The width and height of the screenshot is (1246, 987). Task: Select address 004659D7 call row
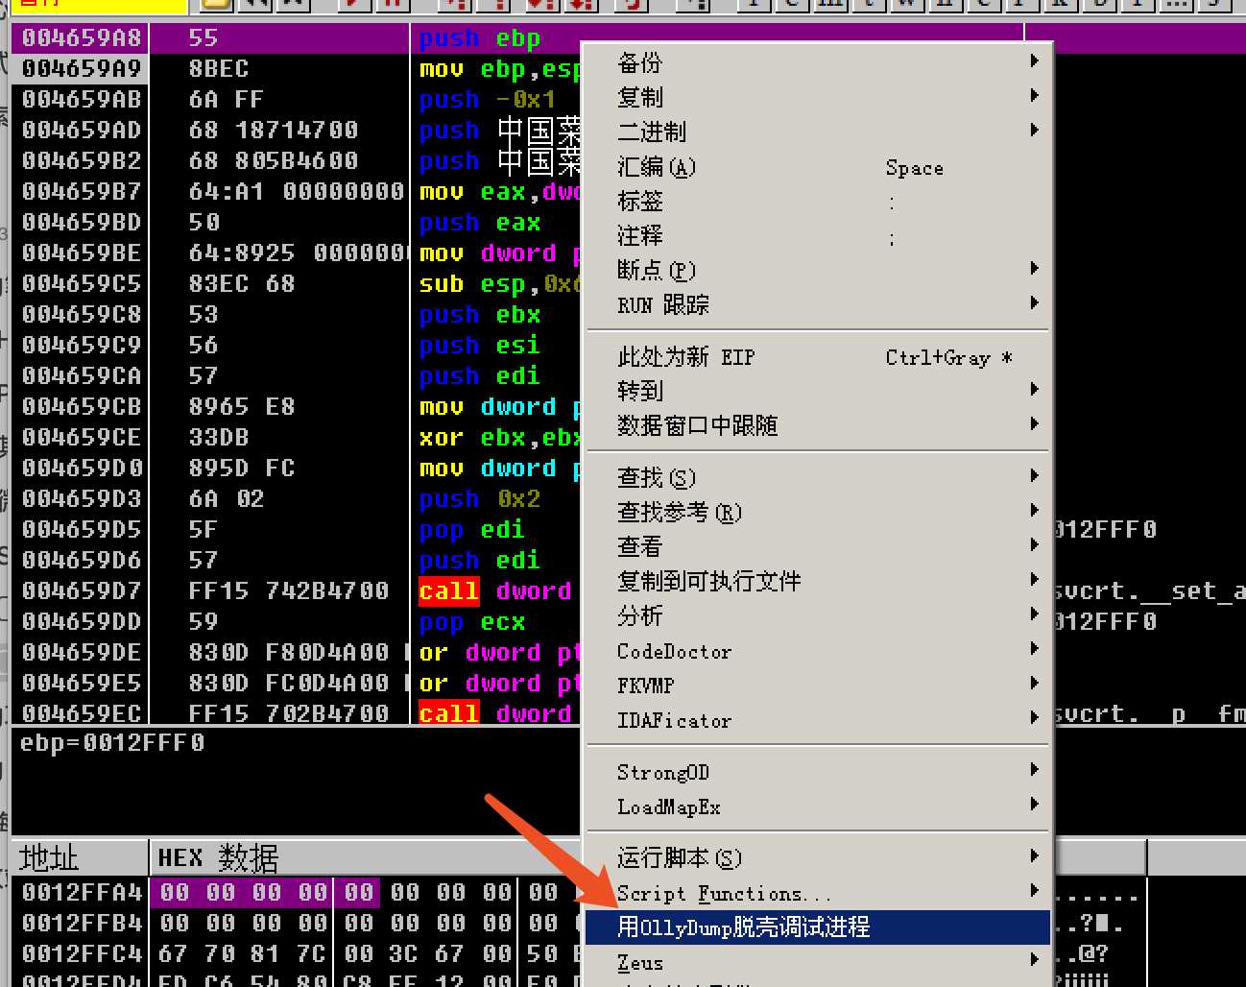82,591
